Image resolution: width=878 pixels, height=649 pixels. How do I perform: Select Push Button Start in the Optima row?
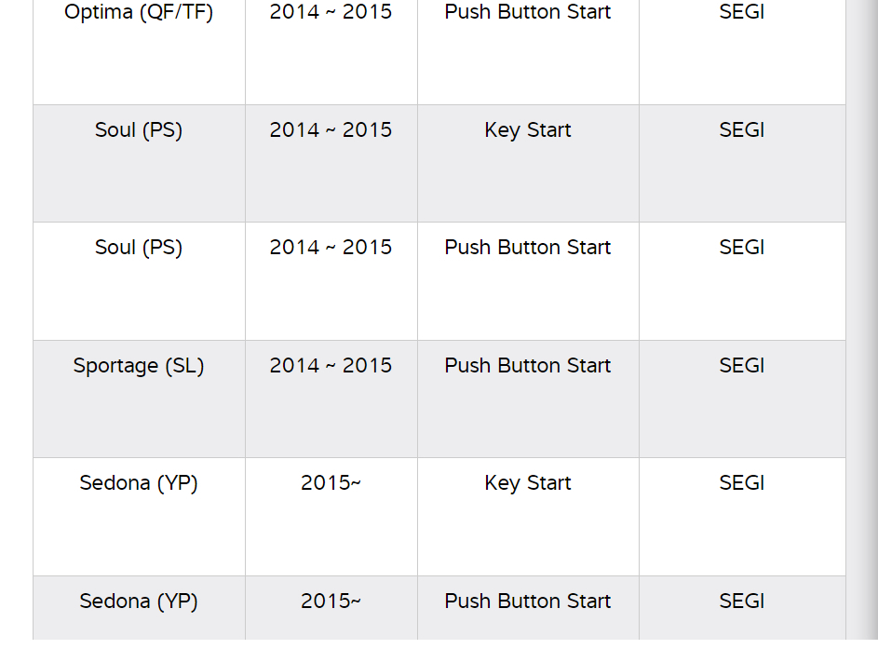click(x=528, y=13)
